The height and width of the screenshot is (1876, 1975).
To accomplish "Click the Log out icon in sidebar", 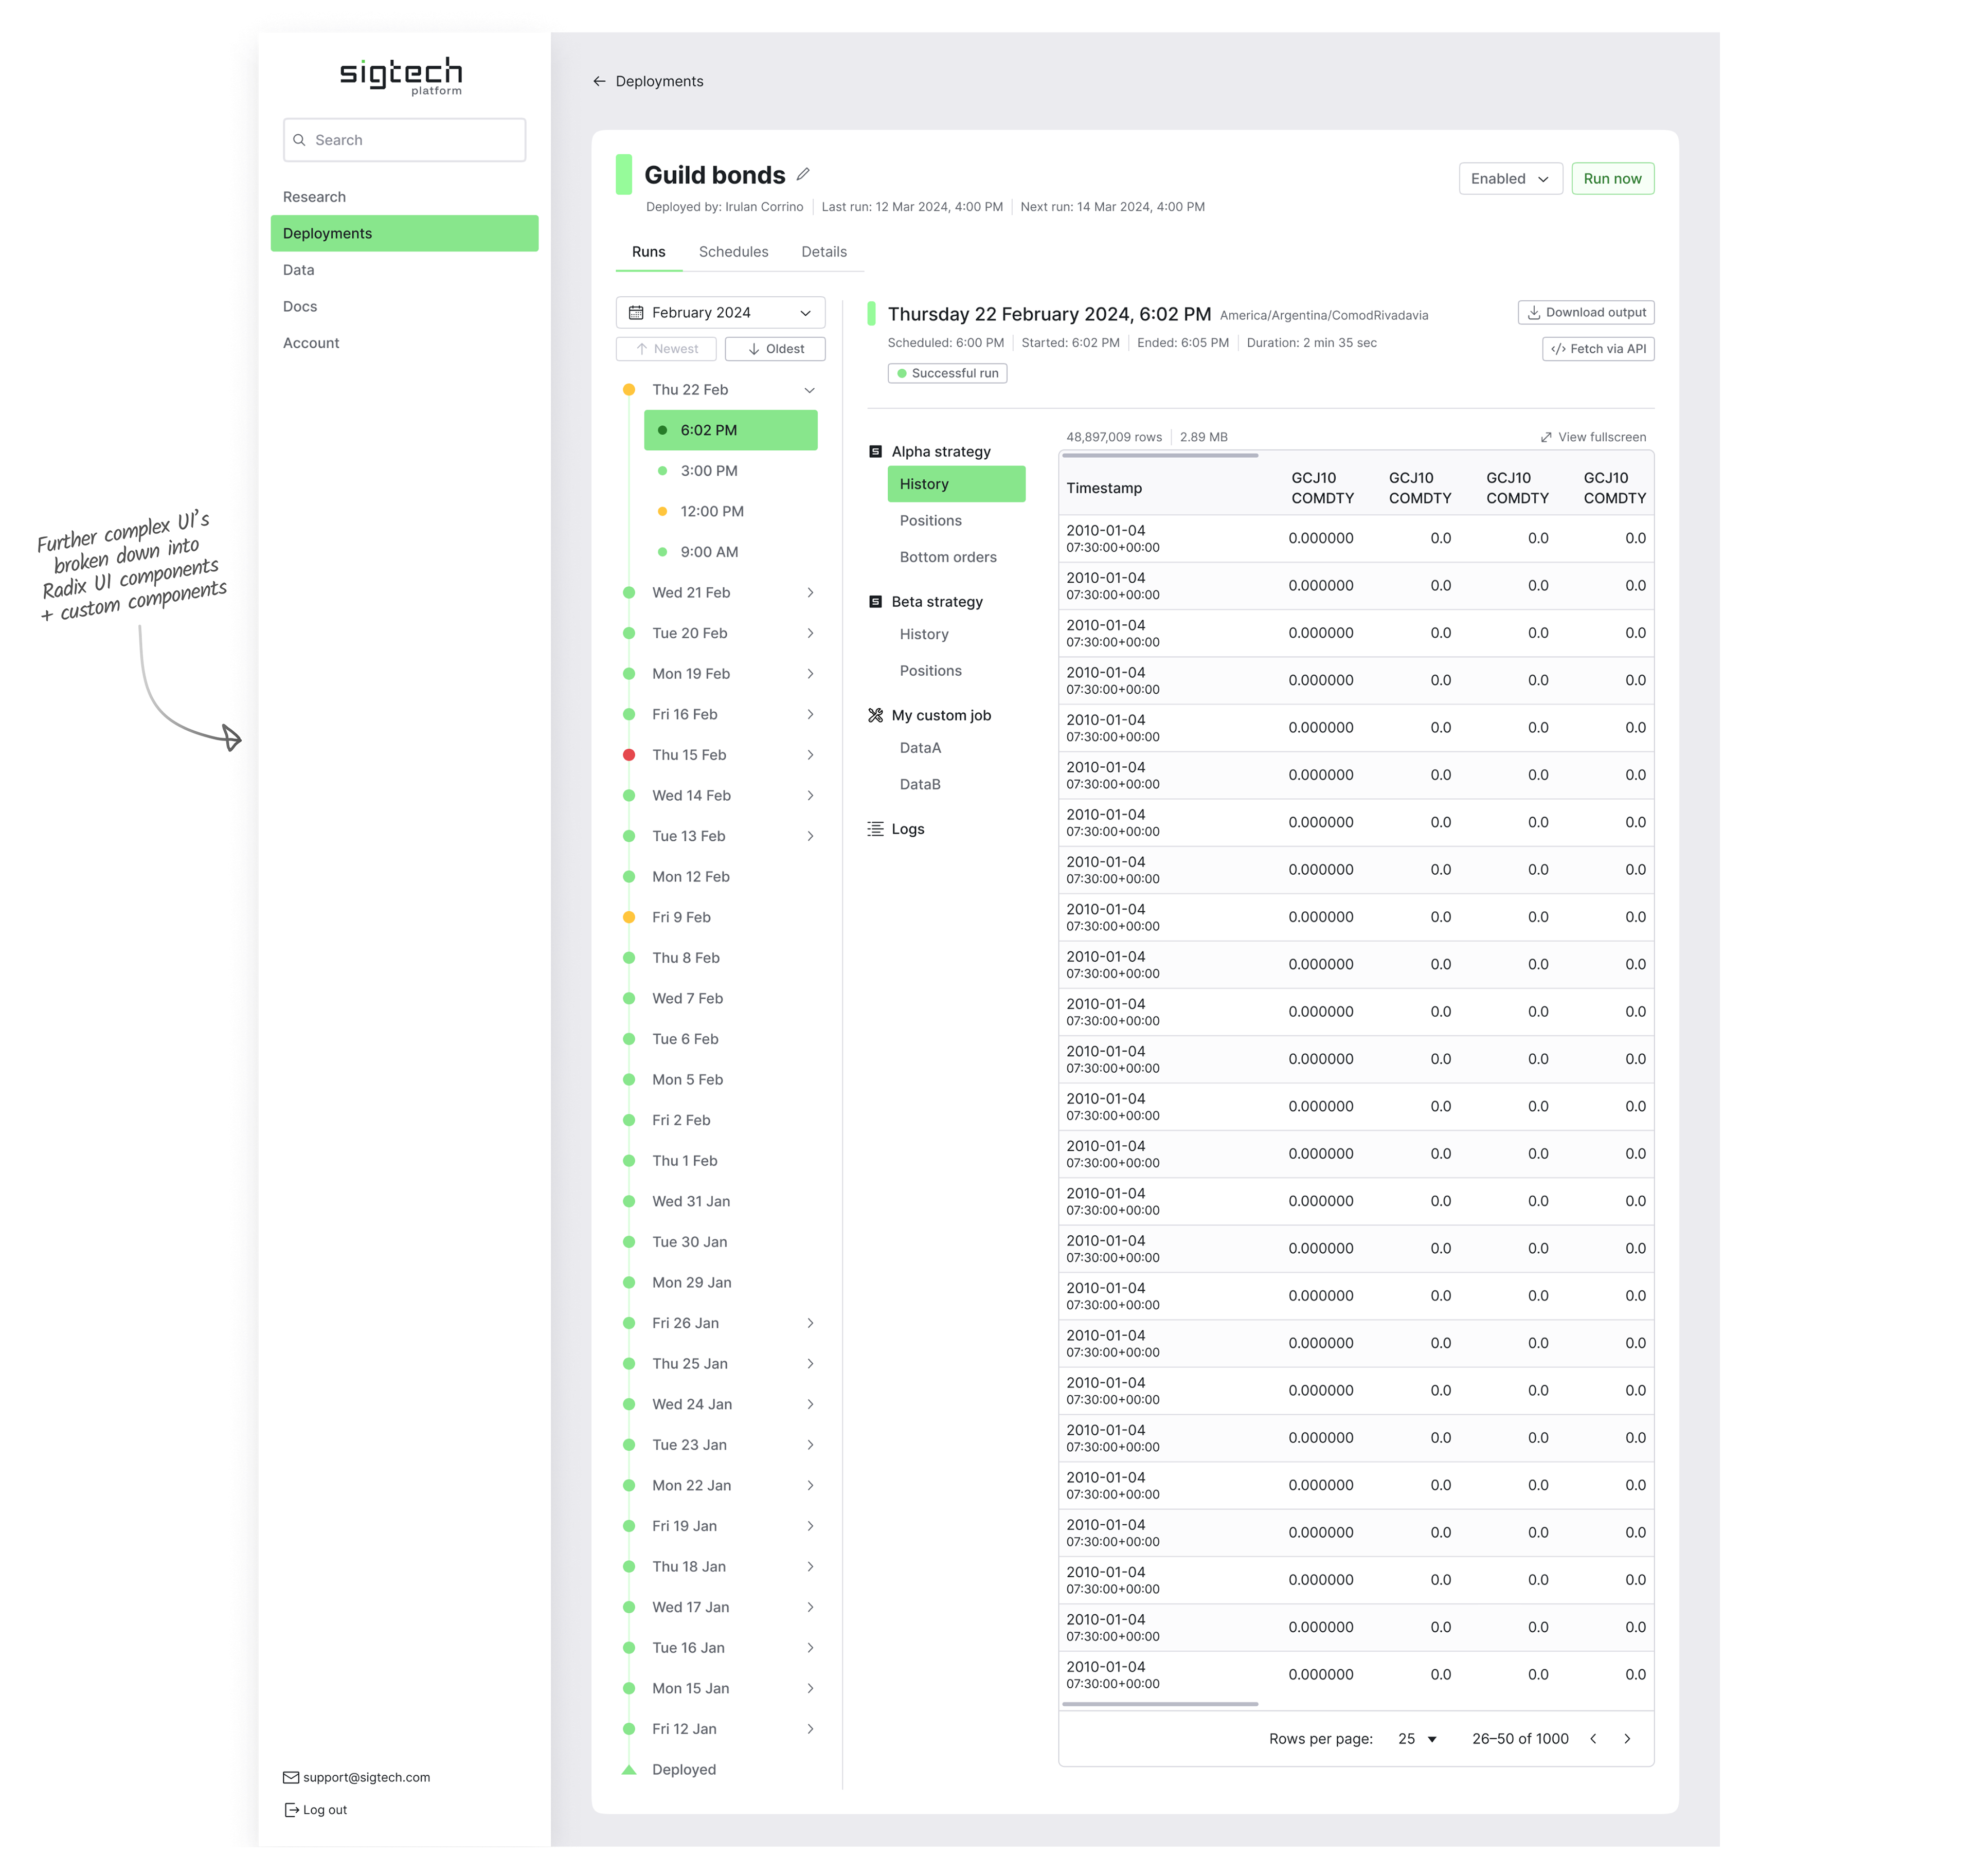I will (291, 1810).
